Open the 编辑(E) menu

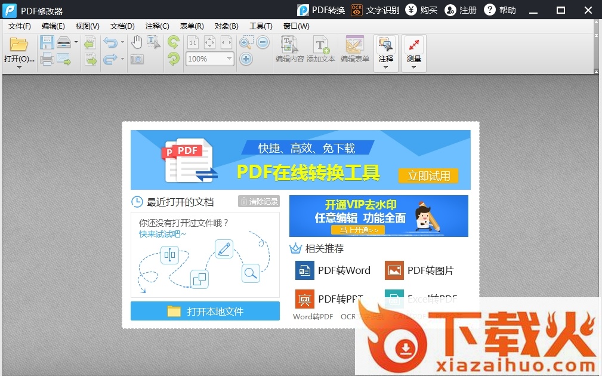[x=53, y=26]
